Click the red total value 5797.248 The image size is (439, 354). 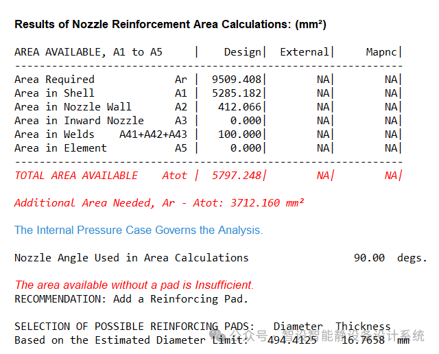236,176
